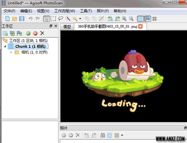The height and width of the screenshot is (143, 187).
Task: Save the project with the floppy disk icon
Action: click(22, 19)
